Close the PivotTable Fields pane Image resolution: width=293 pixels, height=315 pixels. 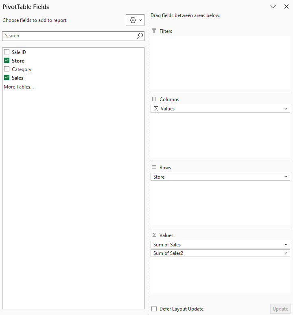pos(286,6)
